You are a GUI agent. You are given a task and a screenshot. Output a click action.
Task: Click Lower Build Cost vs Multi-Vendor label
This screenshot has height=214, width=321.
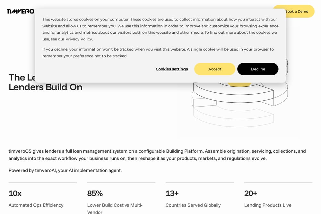point(115,209)
